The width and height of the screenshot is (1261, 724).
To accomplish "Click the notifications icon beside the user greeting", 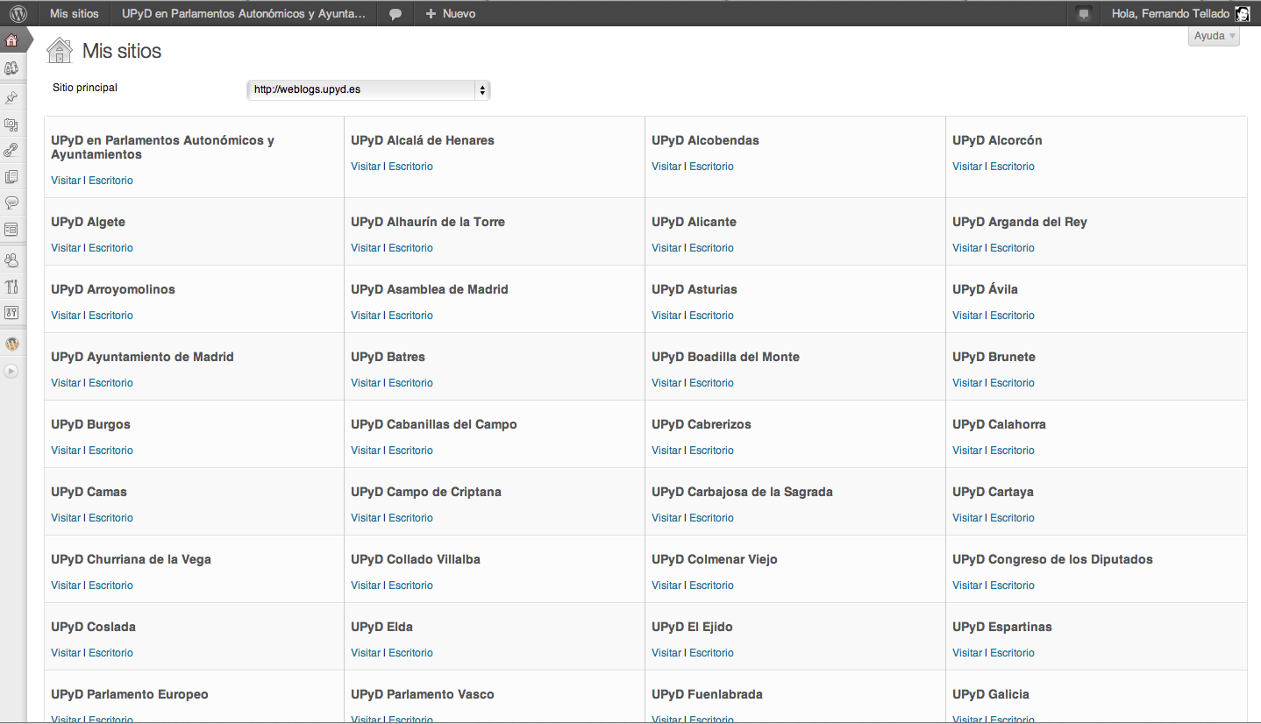I will click(x=1084, y=14).
